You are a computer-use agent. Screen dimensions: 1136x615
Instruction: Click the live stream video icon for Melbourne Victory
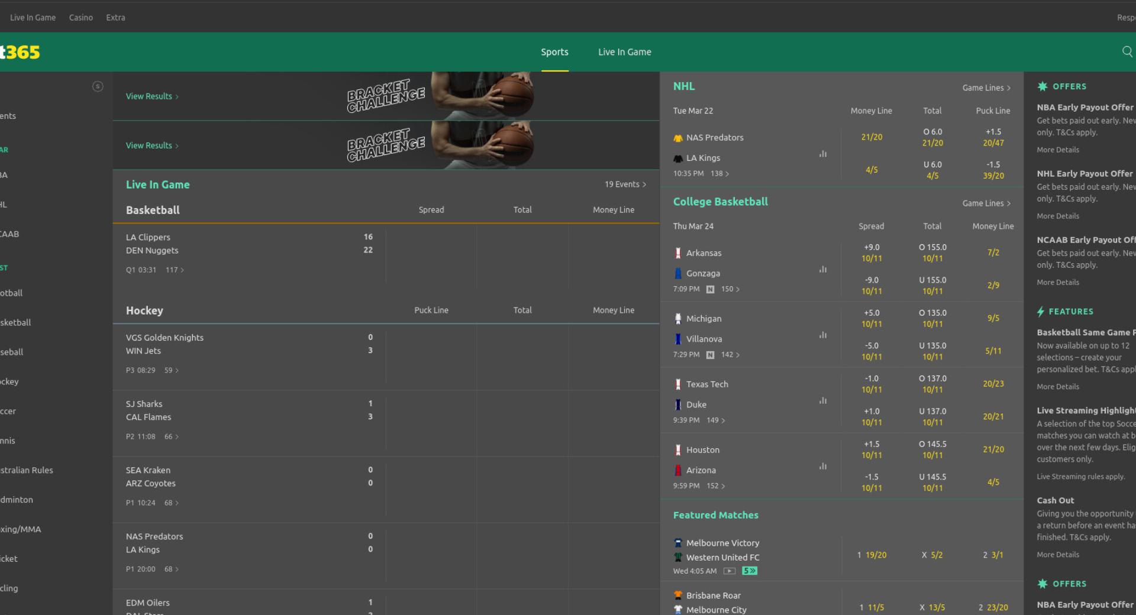pyautogui.click(x=730, y=571)
